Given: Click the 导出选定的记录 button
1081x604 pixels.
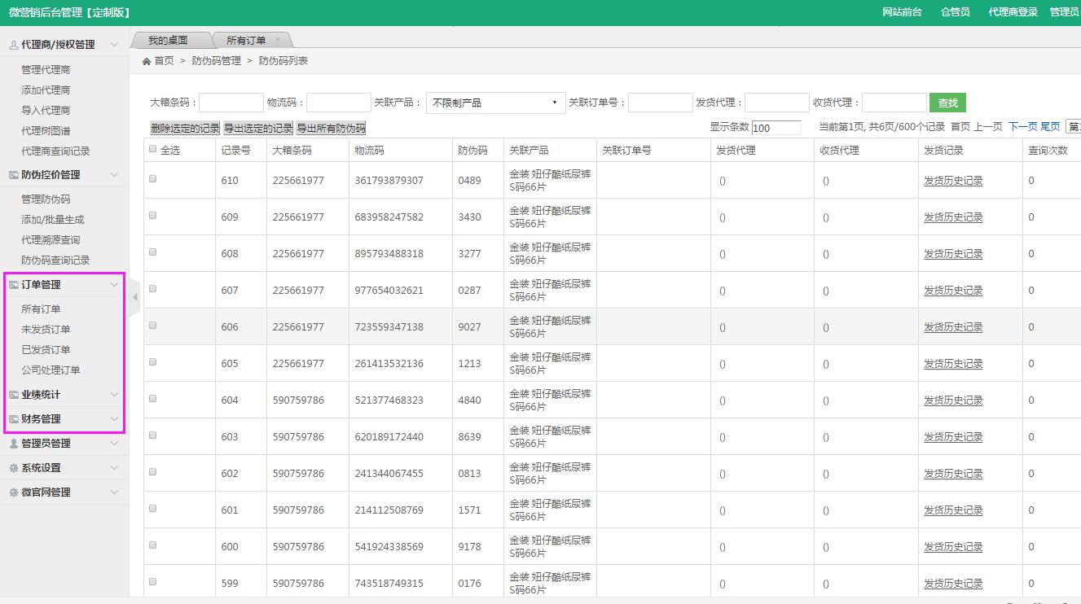Looking at the screenshot, I should [x=257, y=129].
